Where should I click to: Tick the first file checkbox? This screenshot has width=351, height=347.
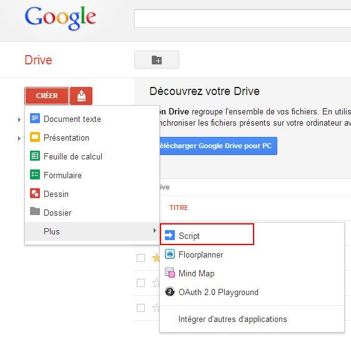[141, 258]
